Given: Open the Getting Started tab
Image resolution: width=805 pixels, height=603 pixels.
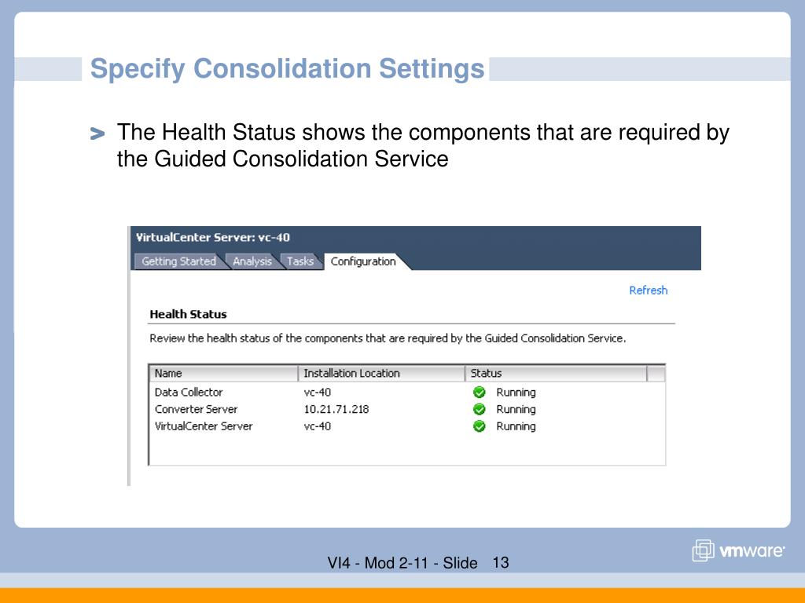Looking at the screenshot, I should pyautogui.click(x=178, y=261).
